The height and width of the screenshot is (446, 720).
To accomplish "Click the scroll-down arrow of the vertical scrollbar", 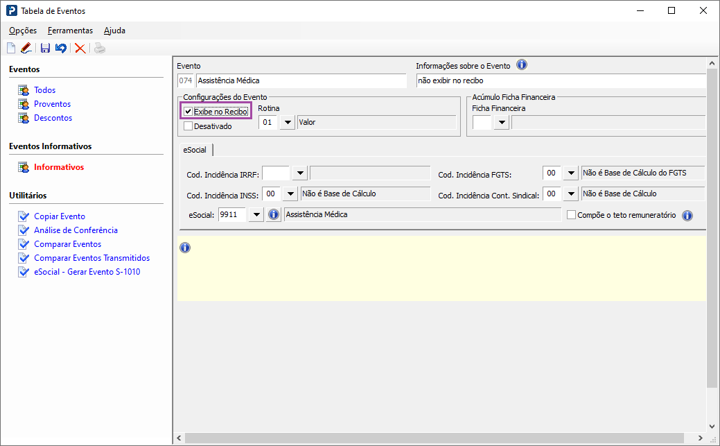I will (712, 426).
